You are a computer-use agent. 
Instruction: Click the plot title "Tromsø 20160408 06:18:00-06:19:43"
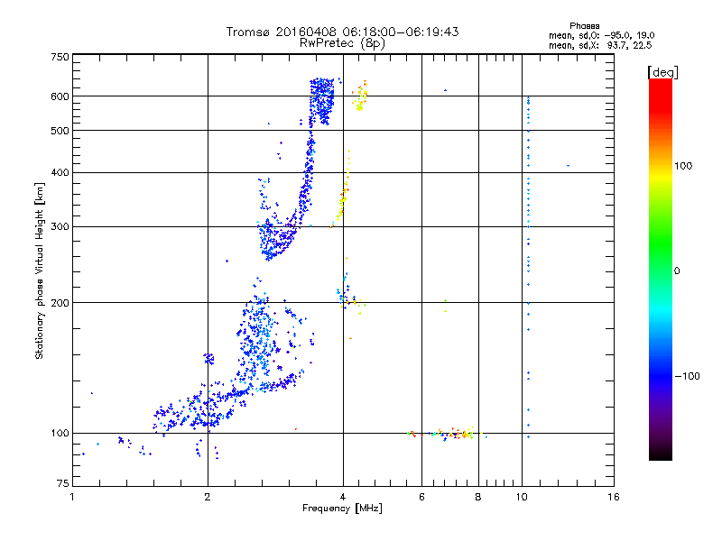342,32
